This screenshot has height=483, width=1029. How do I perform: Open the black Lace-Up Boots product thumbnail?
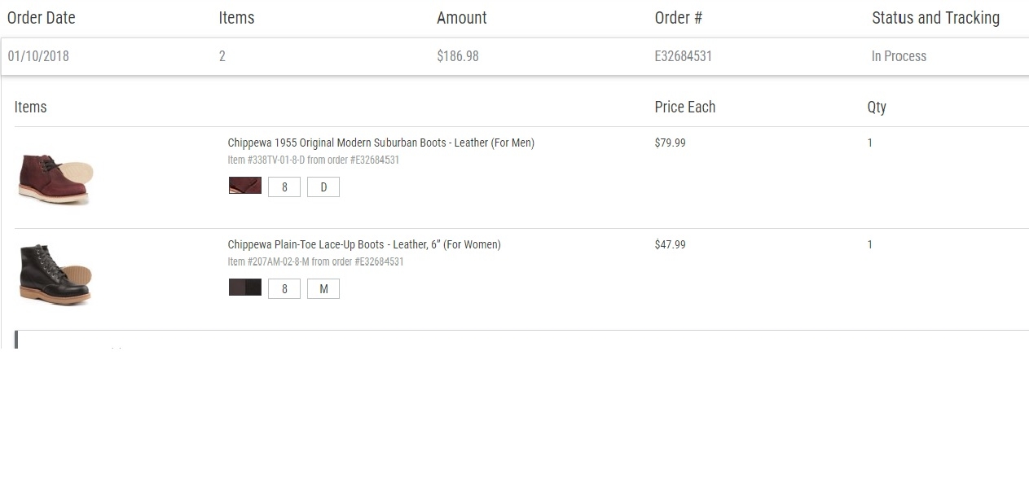55,274
